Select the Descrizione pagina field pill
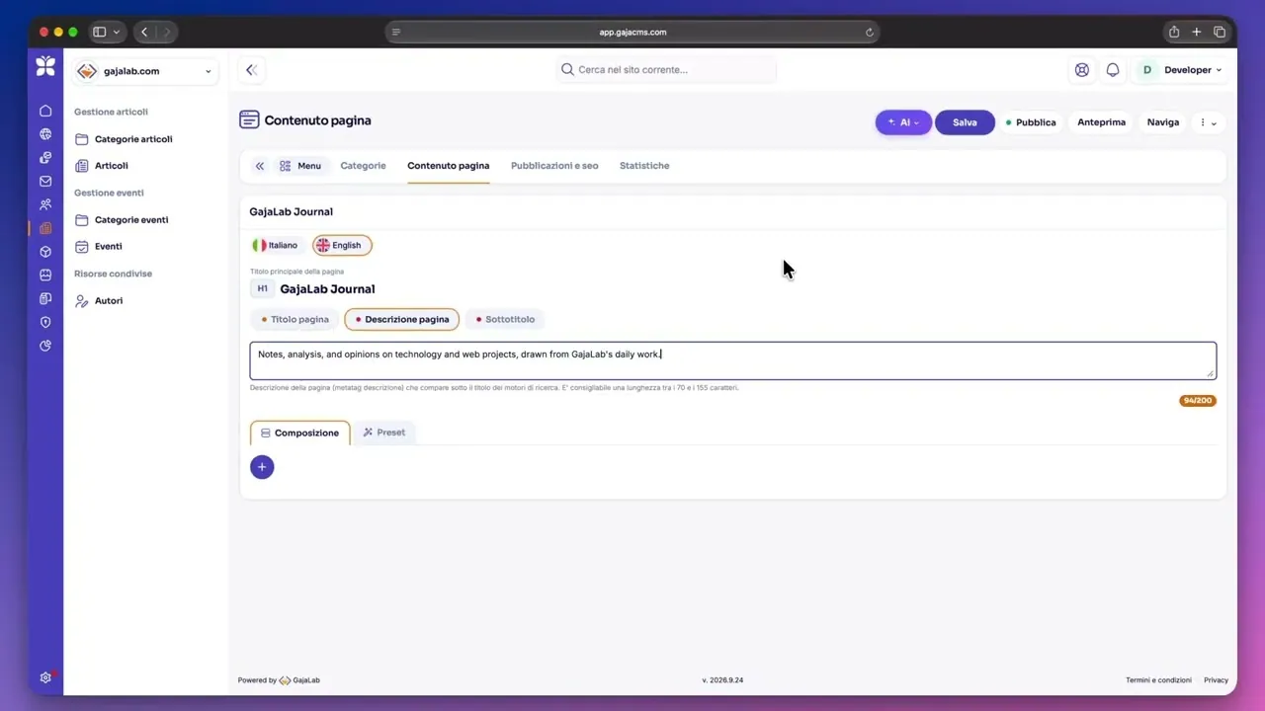The width and height of the screenshot is (1265, 711). [401, 319]
